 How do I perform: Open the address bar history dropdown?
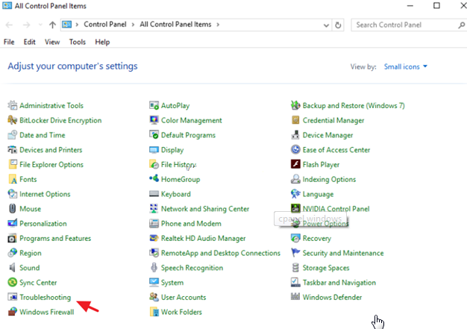(326, 25)
